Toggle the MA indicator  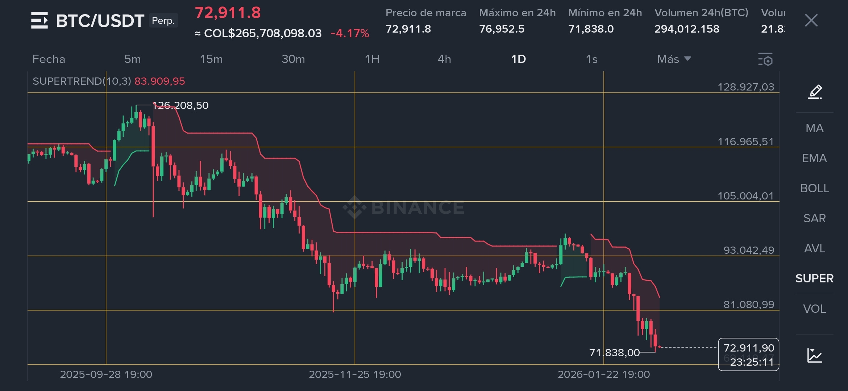[x=815, y=128]
